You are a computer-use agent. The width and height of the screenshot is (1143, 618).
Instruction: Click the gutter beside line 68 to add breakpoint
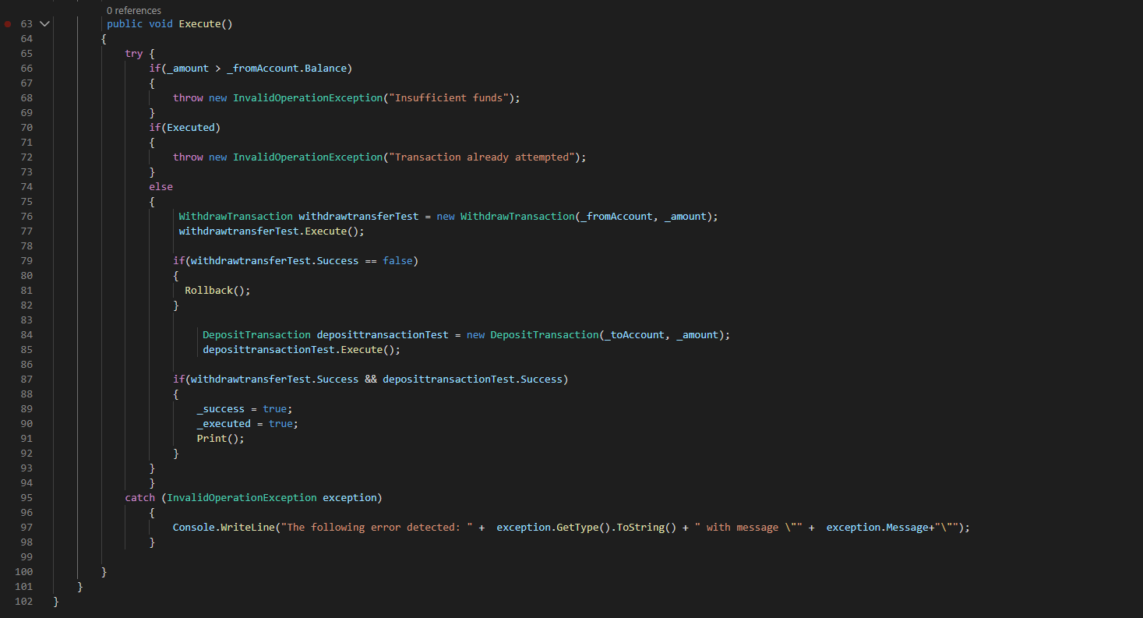click(x=9, y=97)
